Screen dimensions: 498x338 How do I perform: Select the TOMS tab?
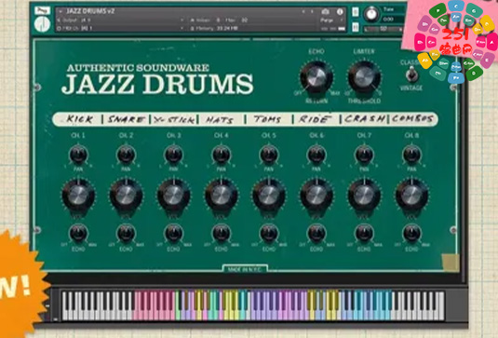(x=267, y=119)
